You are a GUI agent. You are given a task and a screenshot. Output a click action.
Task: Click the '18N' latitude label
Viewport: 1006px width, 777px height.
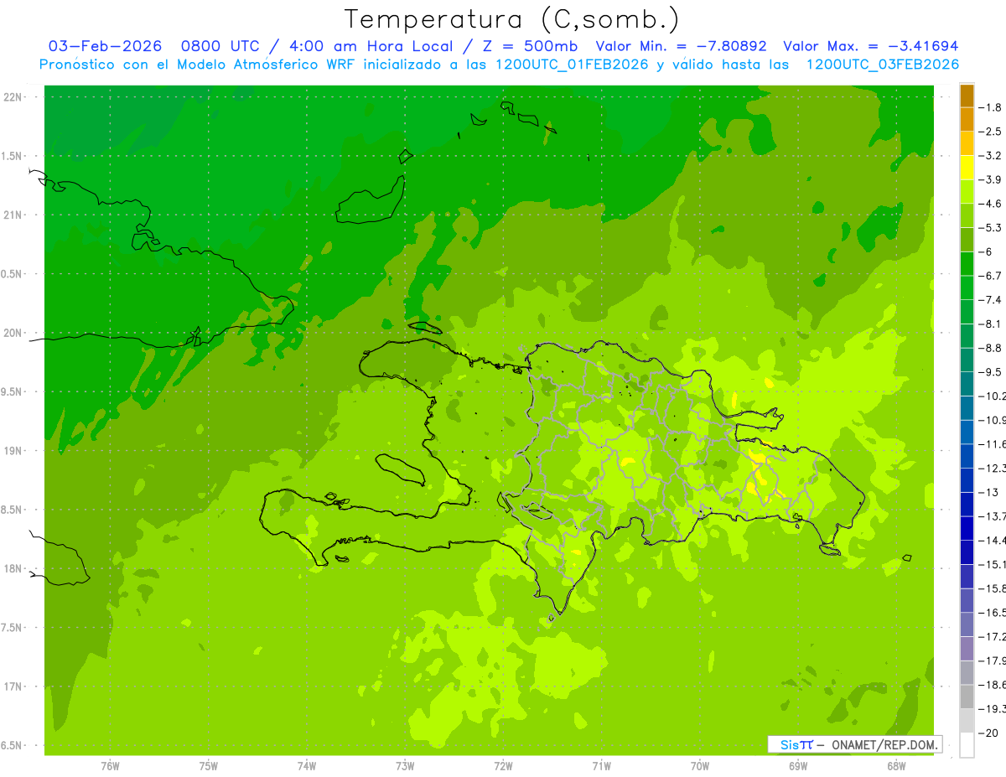[x=13, y=569]
